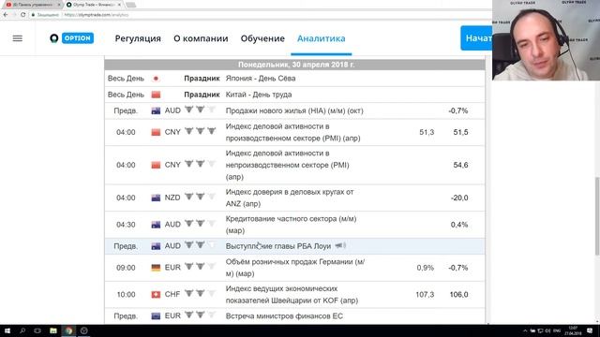Image resolution: width=600 pixels, height=337 pixels.
Task: Click the value 107,3 in CHF row
Action: coord(425,295)
